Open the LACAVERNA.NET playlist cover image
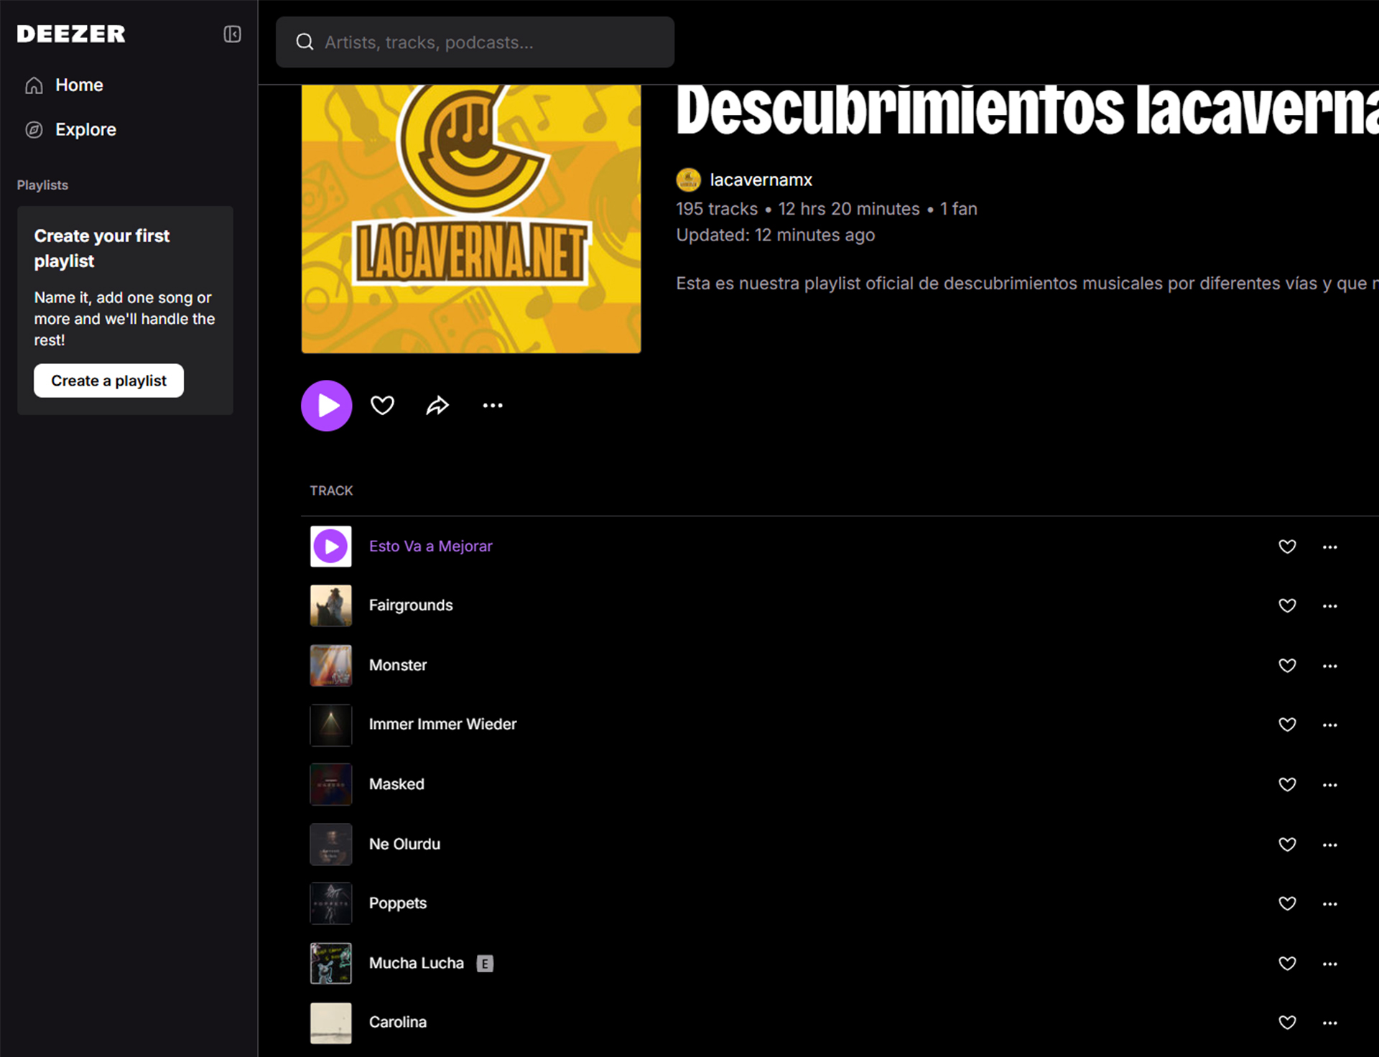Viewport: 1379px width, 1057px height. [x=471, y=219]
